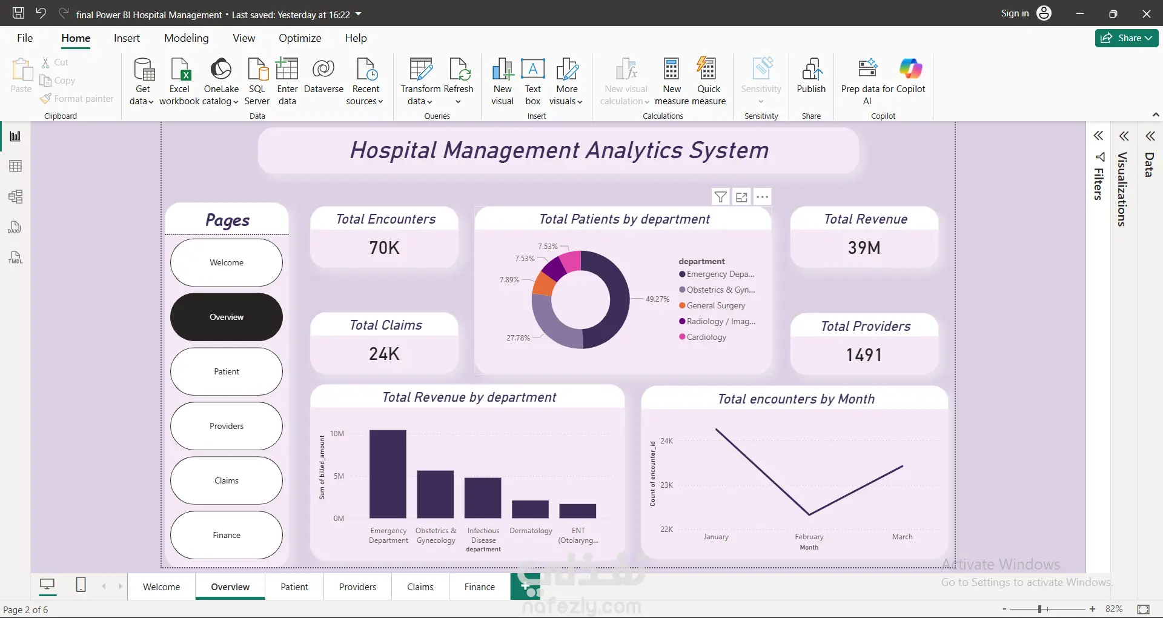Open the Get data source menu
The width and height of the screenshot is (1163, 618).
pyautogui.click(x=142, y=82)
